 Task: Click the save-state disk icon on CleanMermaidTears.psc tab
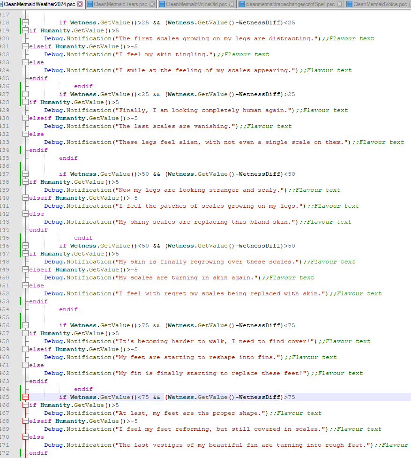pyautogui.click(x=90, y=4)
